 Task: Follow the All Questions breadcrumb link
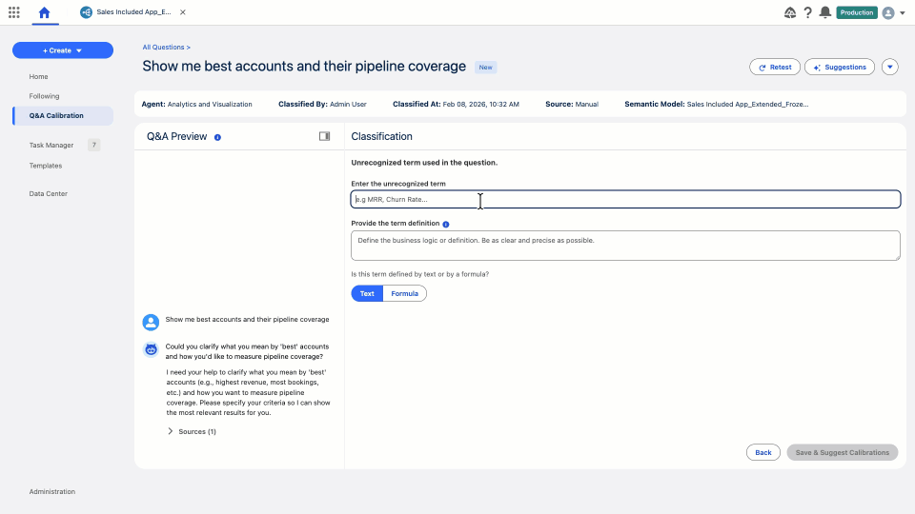tap(164, 47)
